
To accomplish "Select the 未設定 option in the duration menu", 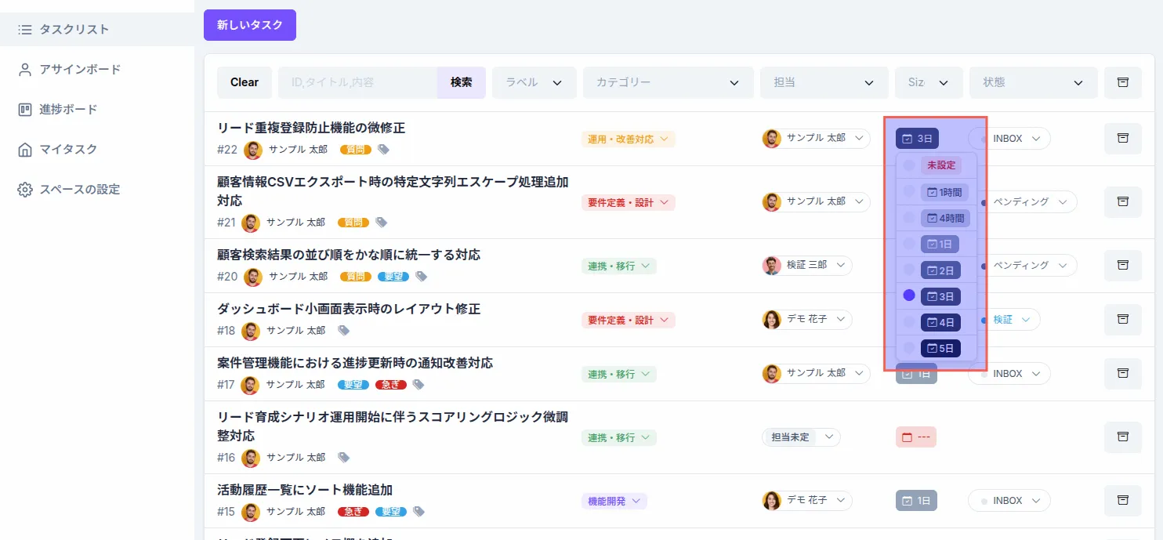I will pos(940,165).
